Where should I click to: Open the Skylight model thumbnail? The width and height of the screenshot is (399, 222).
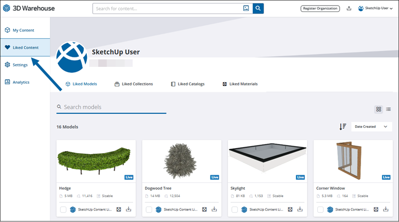[x=267, y=161]
